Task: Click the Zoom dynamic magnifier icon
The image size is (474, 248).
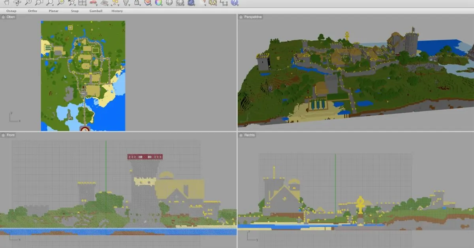Action: pyautogui.click(x=28, y=3)
